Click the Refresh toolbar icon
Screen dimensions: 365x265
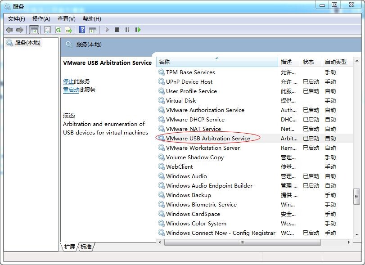(x=58, y=30)
